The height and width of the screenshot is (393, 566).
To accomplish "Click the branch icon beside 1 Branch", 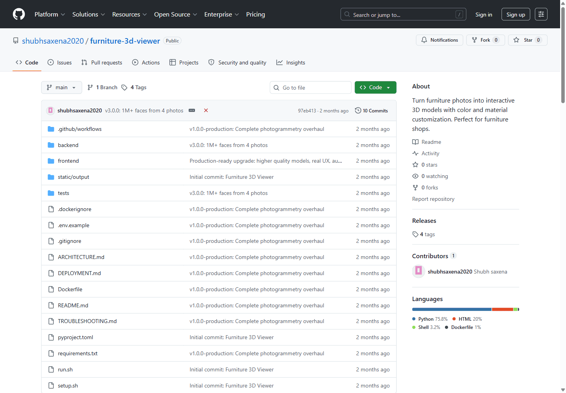I will click(x=90, y=87).
